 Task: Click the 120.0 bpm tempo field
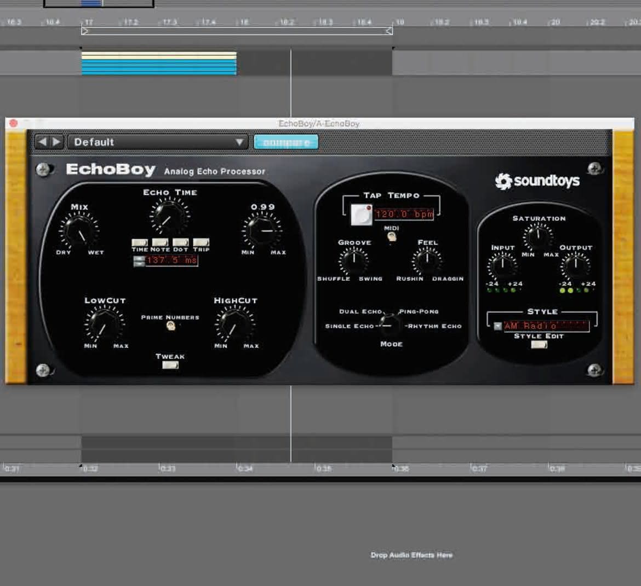click(x=404, y=214)
